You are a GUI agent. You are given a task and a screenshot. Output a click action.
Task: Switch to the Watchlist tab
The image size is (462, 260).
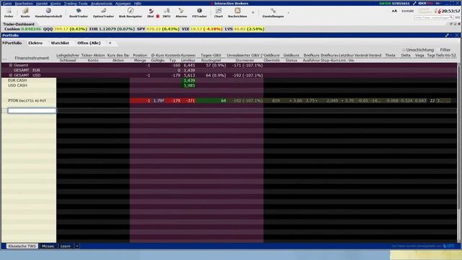click(x=60, y=43)
